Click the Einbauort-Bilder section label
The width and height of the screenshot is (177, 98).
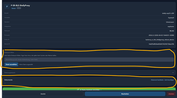pos(9,52)
